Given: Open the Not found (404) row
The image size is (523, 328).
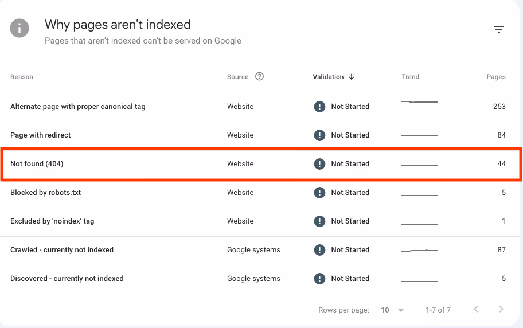Looking at the screenshot, I should pos(261,164).
